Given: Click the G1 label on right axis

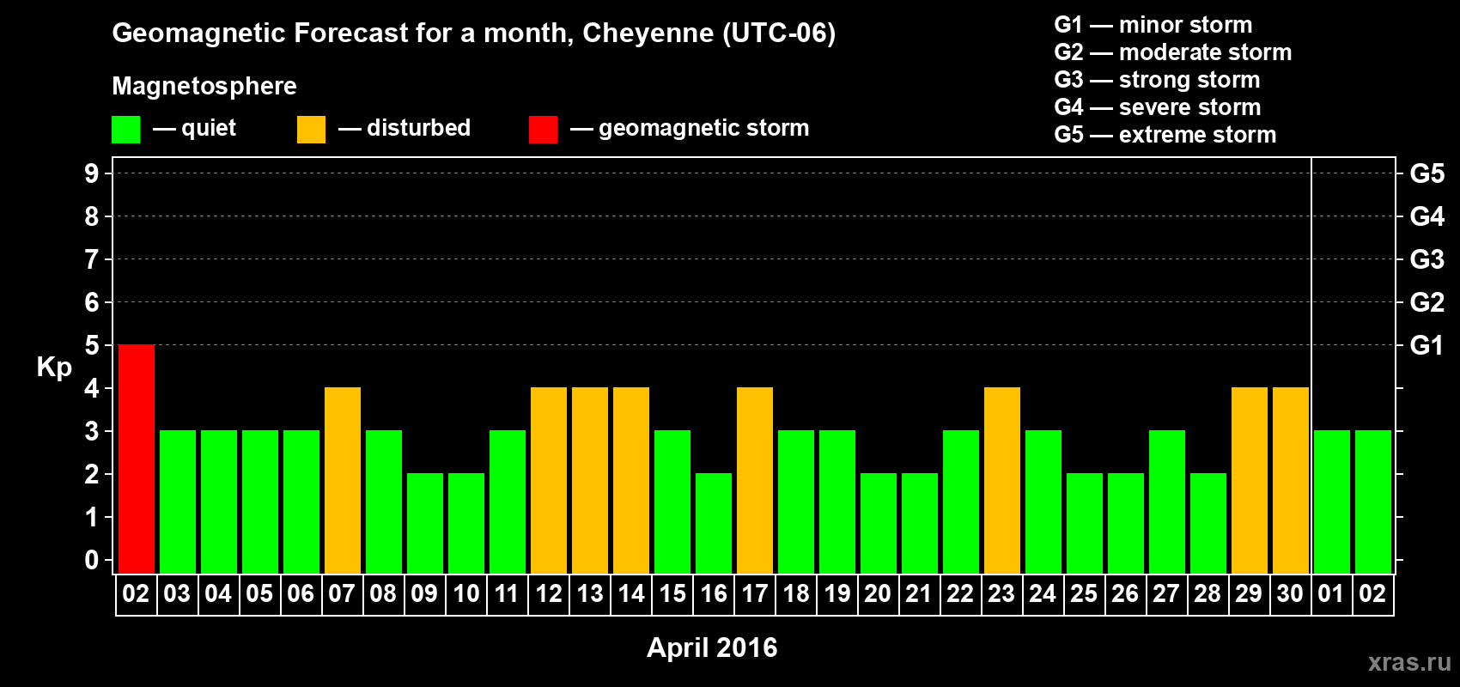Looking at the screenshot, I should (x=1427, y=345).
